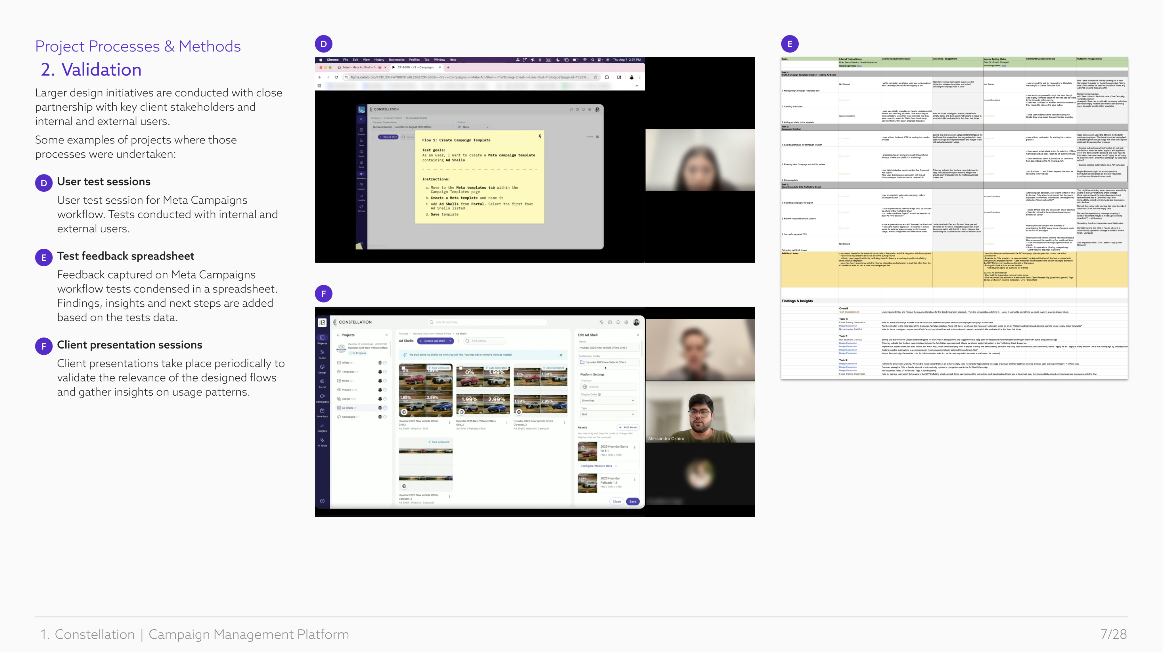
Task: Open the settings gear in Constellation header
Action: click(626, 322)
